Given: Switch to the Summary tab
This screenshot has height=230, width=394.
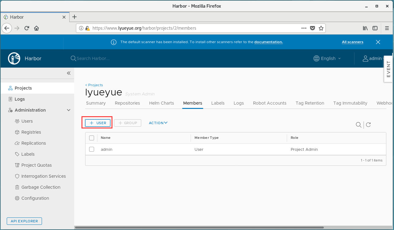Looking at the screenshot, I should tap(96, 103).
